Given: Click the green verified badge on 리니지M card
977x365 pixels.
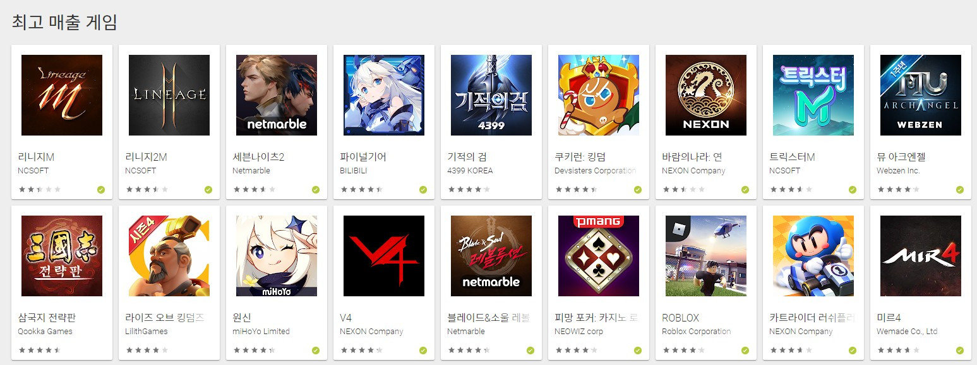Looking at the screenshot, I should click(x=101, y=190).
